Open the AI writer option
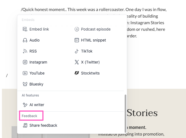The height and width of the screenshot is (138, 186). pos(70,105)
